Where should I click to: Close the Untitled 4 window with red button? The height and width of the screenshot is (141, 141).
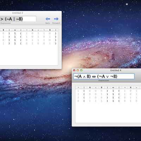pyautogui.click(x=74, y=70)
